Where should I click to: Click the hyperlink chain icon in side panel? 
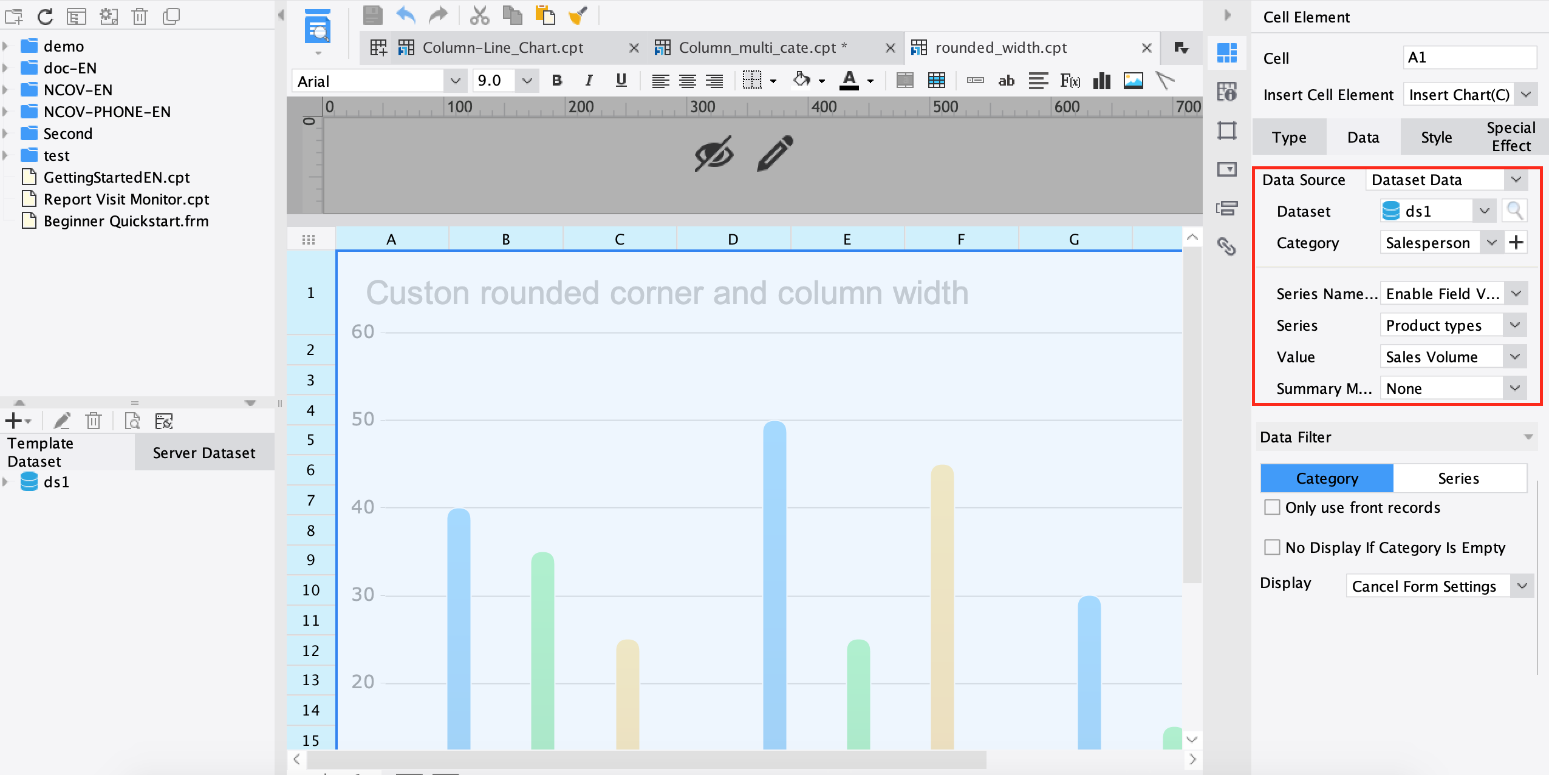tap(1226, 246)
